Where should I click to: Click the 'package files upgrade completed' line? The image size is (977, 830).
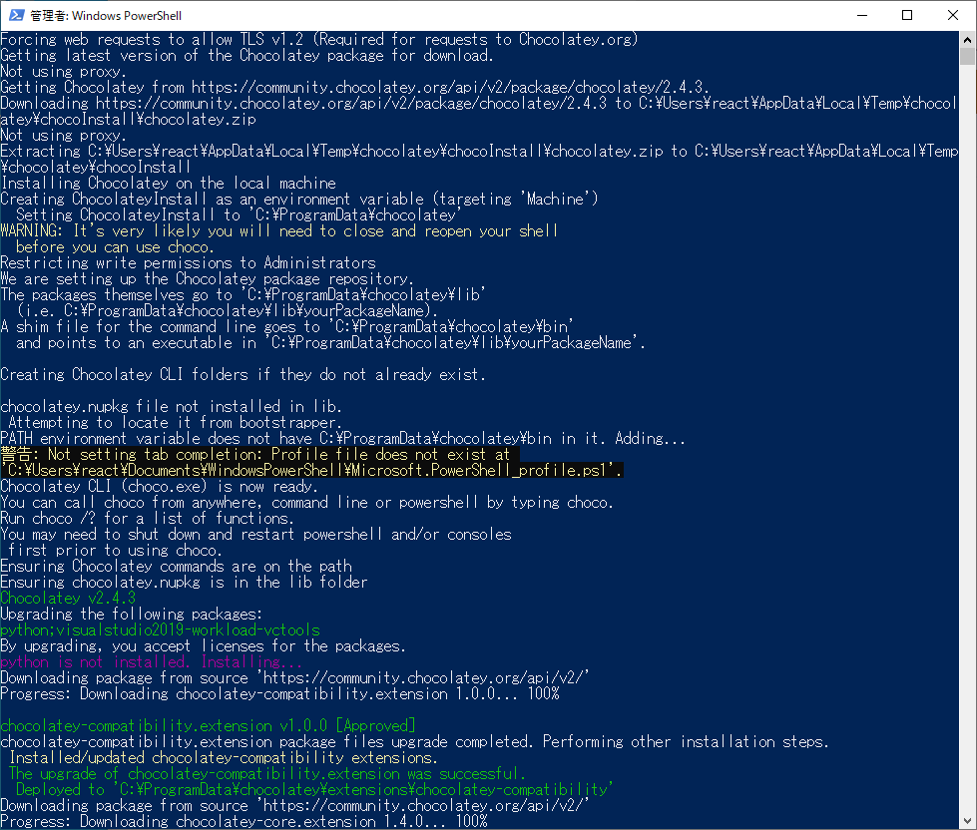tap(415, 741)
